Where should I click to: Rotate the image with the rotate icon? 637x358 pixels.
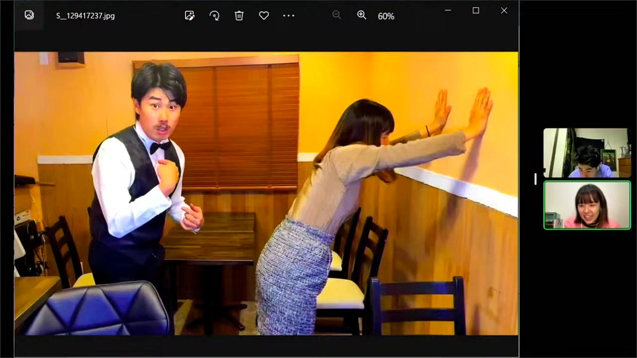214,15
